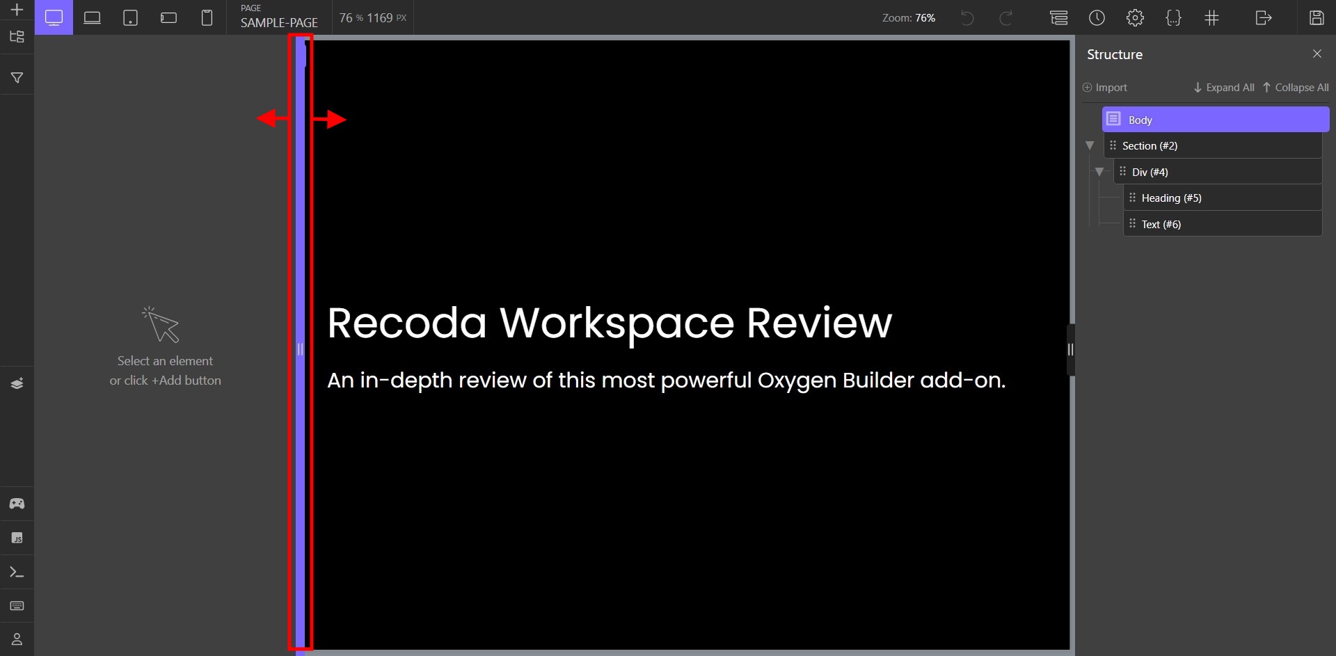This screenshot has height=656, width=1336.
Task: Open the SAMPLE-PAGE title
Action: [x=278, y=22]
